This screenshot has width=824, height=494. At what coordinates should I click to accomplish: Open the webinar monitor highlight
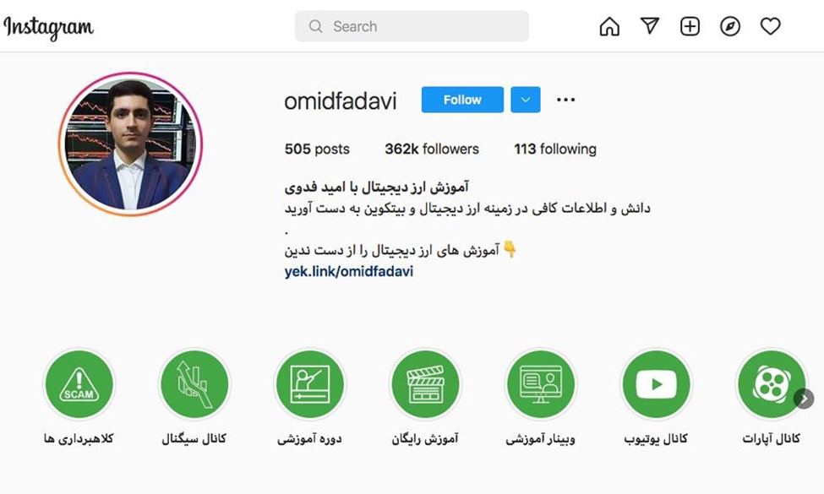(541, 384)
